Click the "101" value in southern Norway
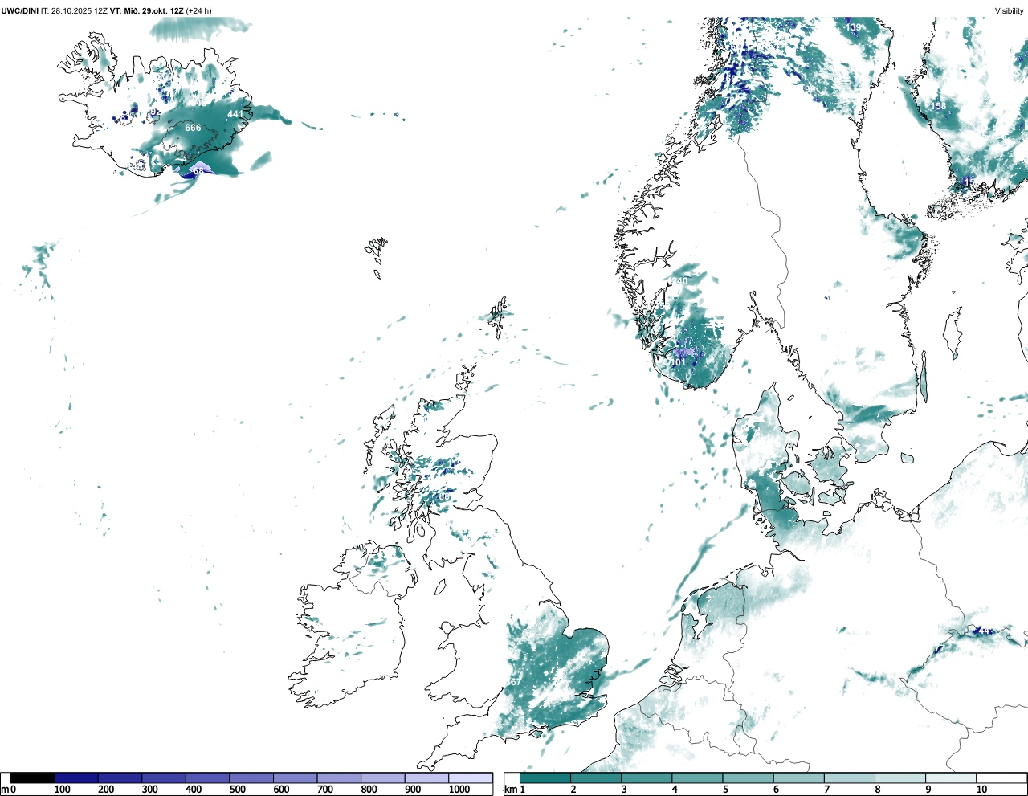This screenshot has height=796, width=1028. click(x=679, y=362)
